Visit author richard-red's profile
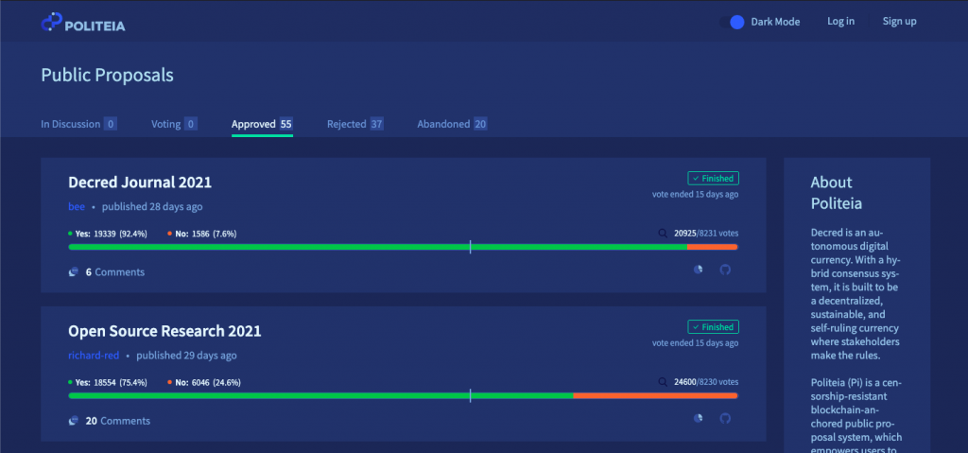Image resolution: width=968 pixels, height=453 pixels. coord(94,356)
